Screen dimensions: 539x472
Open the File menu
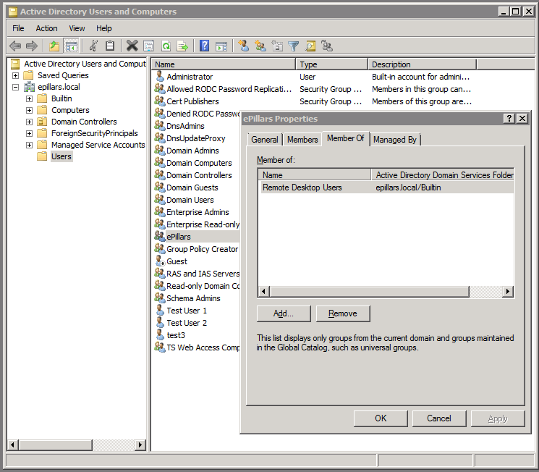coord(18,28)
